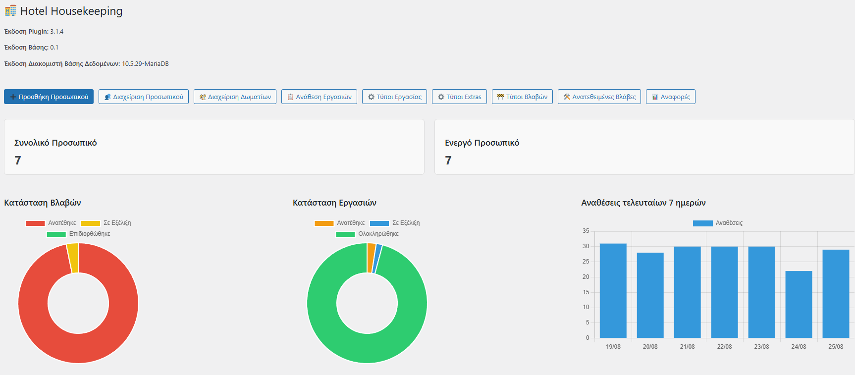
Task: Click the gear icon for Τύποι Εργασίας
Action: coord(371,97)
